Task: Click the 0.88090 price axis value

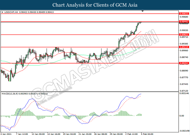Action: click(184, 71)
